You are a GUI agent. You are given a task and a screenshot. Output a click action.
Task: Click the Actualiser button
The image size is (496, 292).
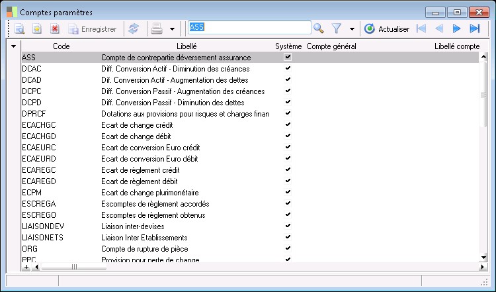(x=387, y=29)
